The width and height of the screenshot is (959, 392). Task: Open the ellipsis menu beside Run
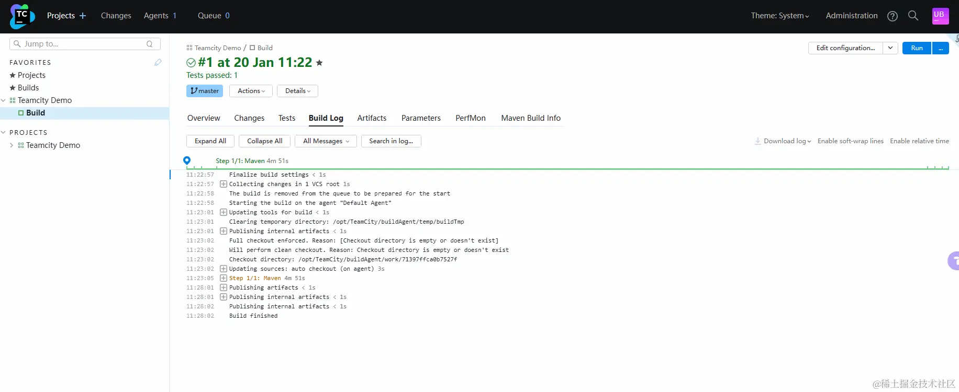(x=941, y=48)
